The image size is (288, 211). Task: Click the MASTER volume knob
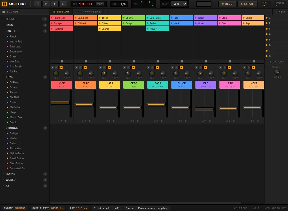click(277, 72)
